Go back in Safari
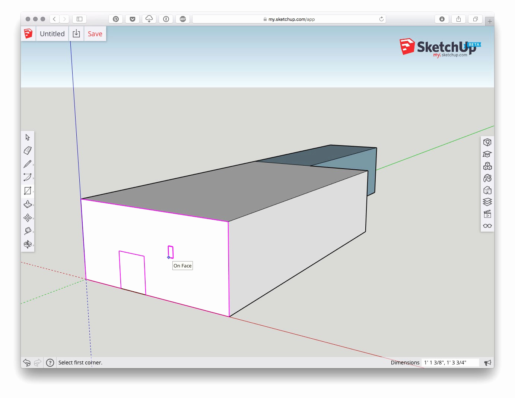The image size is (515, 398). [54, 19]
